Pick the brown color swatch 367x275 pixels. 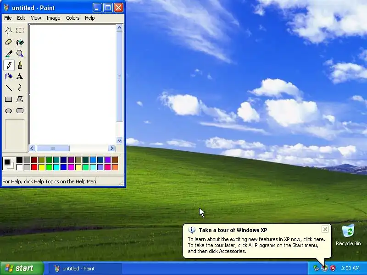(x=115, y=159)
